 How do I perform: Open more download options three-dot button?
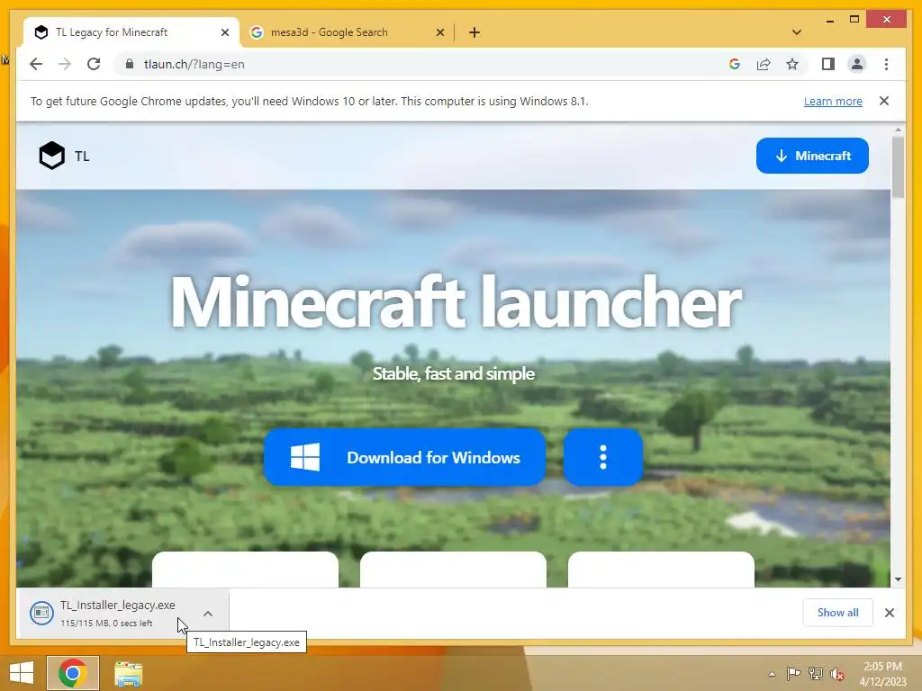602,457
